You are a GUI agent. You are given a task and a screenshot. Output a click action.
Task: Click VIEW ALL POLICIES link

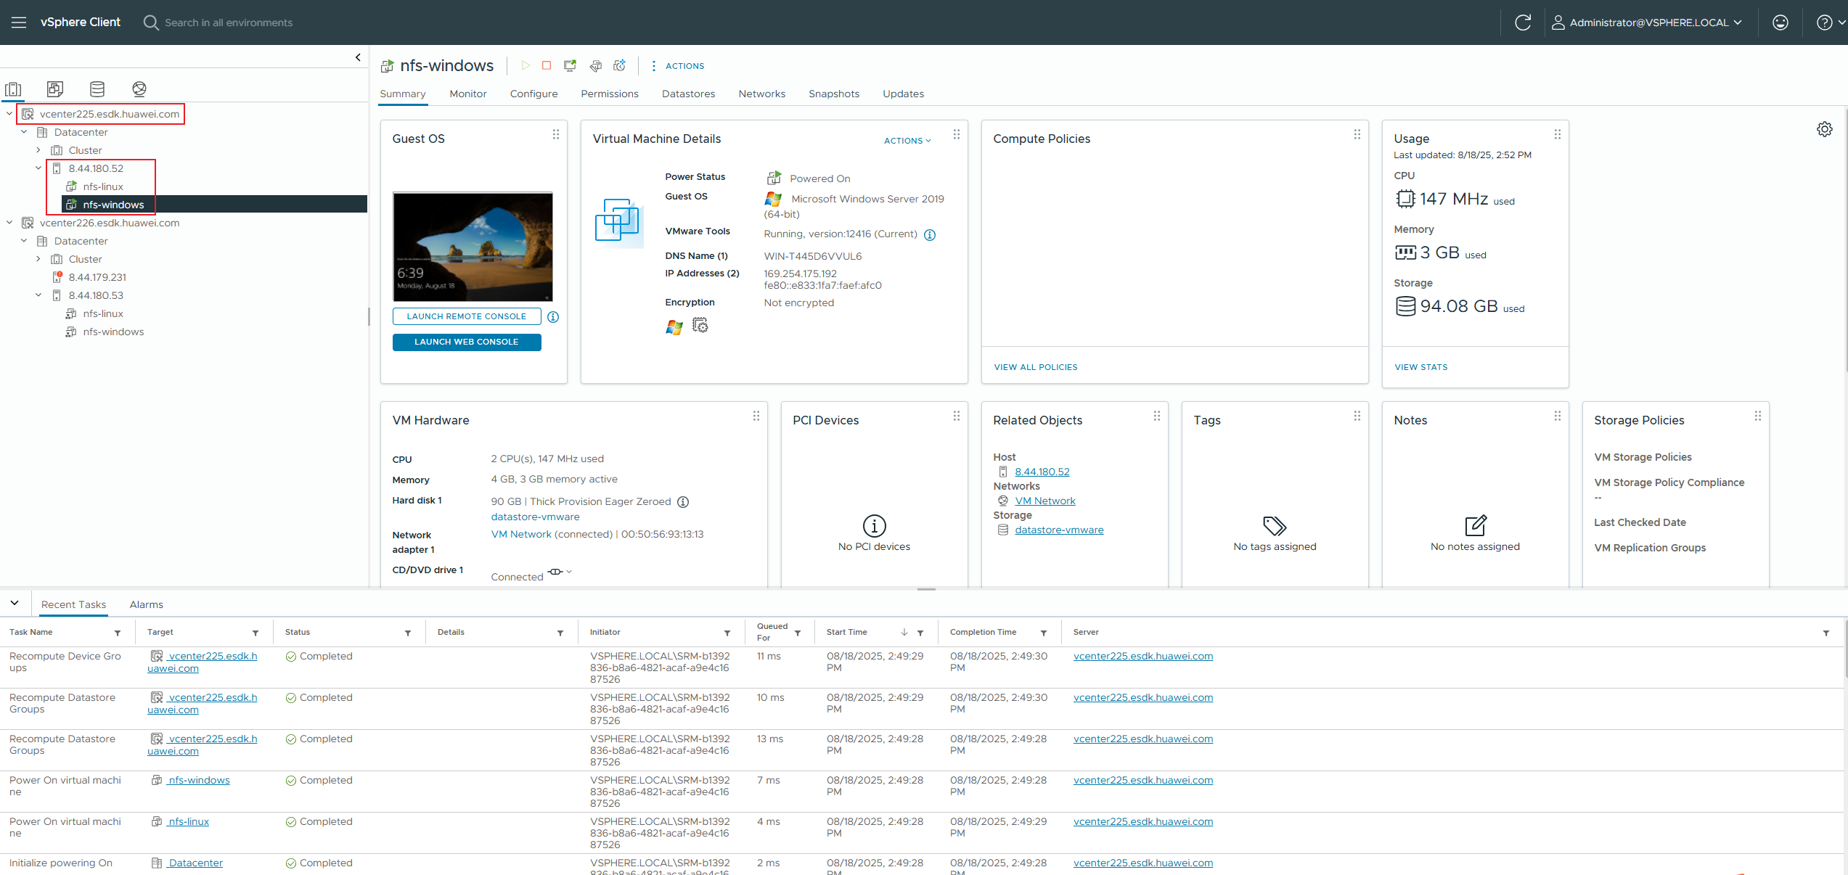click(1036, 367)
